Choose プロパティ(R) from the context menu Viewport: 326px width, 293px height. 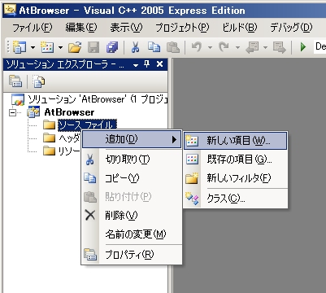coord(132,255)
